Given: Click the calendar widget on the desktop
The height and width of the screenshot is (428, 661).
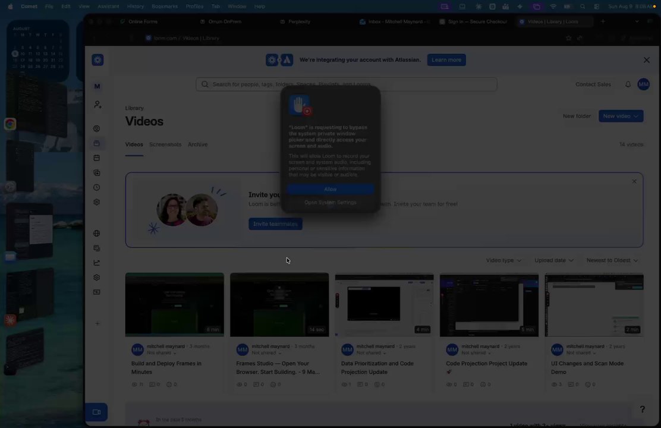Looking at the screenshot, I should [37, 50].
